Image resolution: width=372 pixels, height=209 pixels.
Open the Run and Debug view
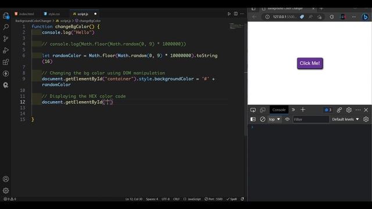6,51
